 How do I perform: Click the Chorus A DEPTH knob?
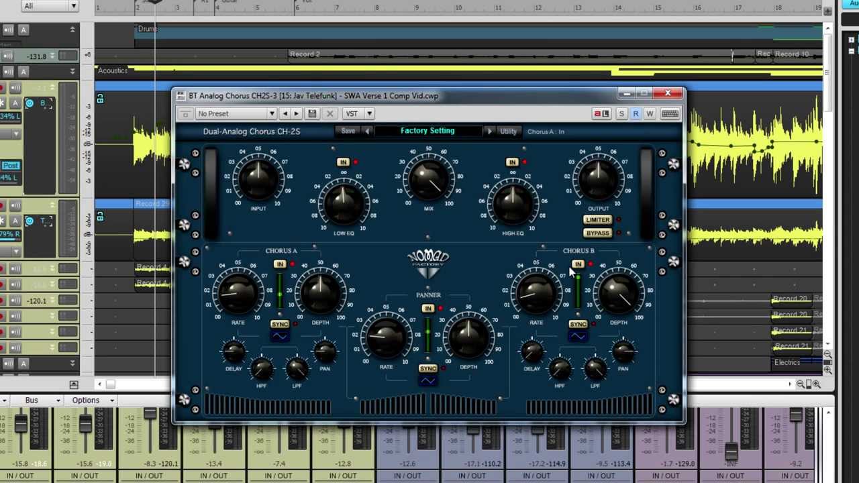tap(320, 294)
